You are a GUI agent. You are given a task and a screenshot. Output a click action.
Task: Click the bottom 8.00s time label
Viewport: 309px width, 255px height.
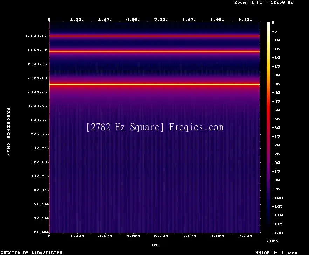pos(217,236)
